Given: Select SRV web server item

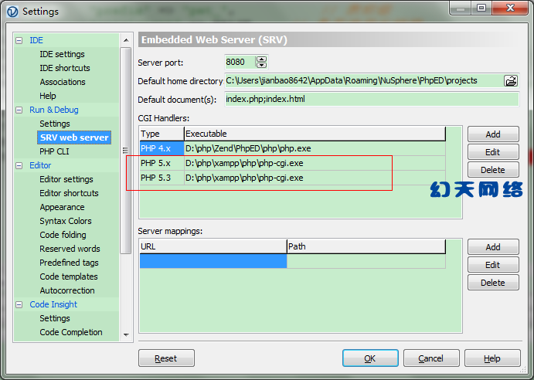Looking at the screenshot, I should tap(74, 137).
